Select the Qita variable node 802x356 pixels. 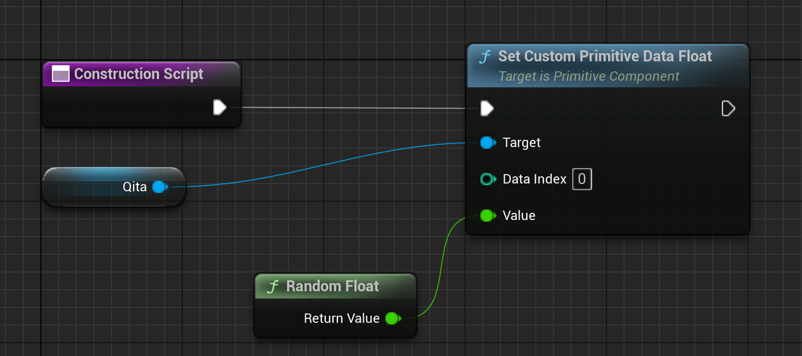coord(89,187)
